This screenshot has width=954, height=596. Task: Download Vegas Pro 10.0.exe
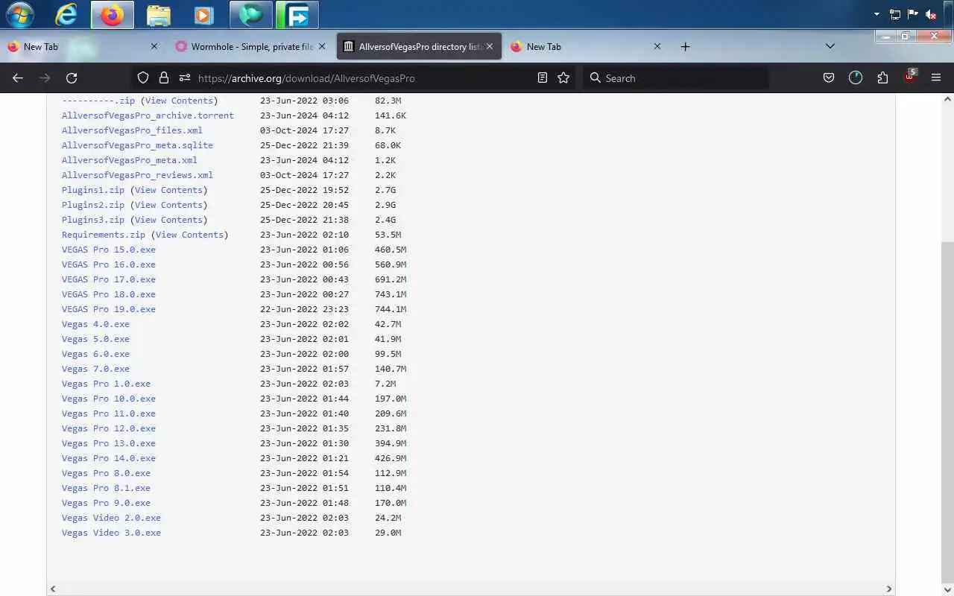pos(109,399)
